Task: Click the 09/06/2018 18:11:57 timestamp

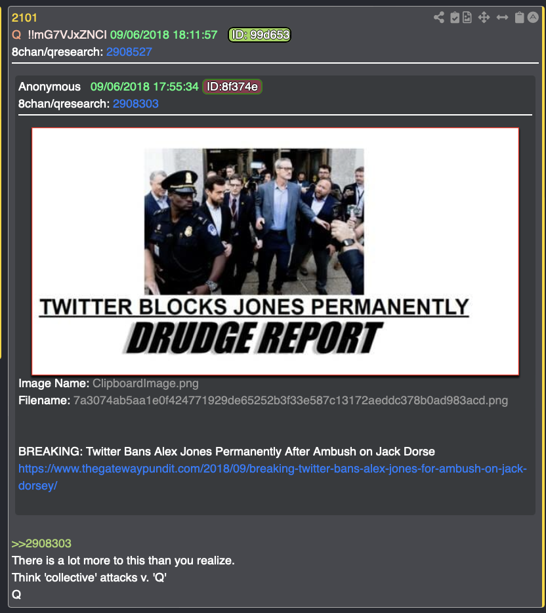Action: 164,35
